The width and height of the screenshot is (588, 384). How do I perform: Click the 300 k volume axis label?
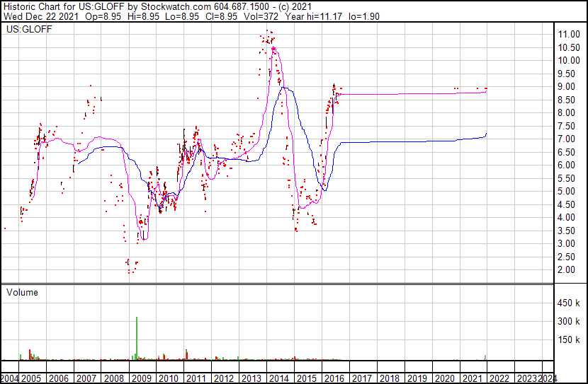pos(568,322)
